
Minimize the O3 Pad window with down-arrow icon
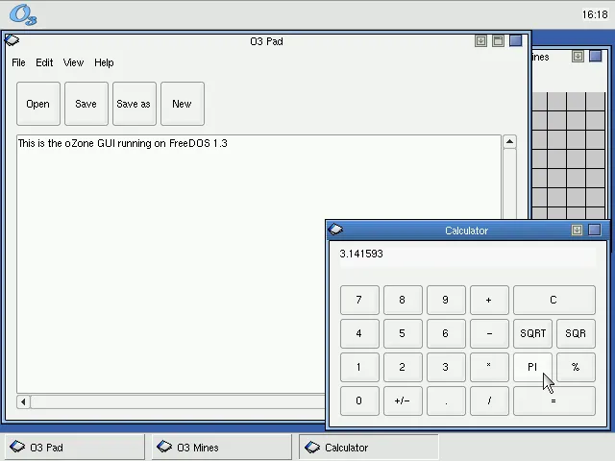click(480, 40)
